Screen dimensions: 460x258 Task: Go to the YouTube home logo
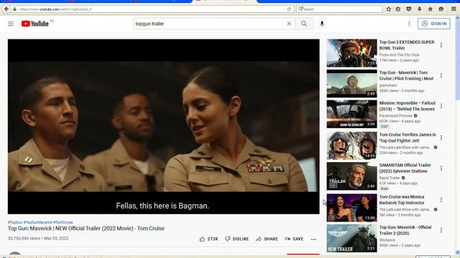[35, 24]
